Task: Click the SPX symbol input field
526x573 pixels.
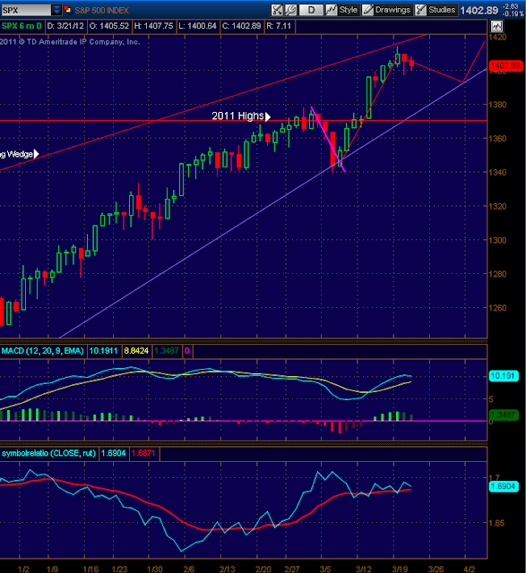Action: coord(26,10)
